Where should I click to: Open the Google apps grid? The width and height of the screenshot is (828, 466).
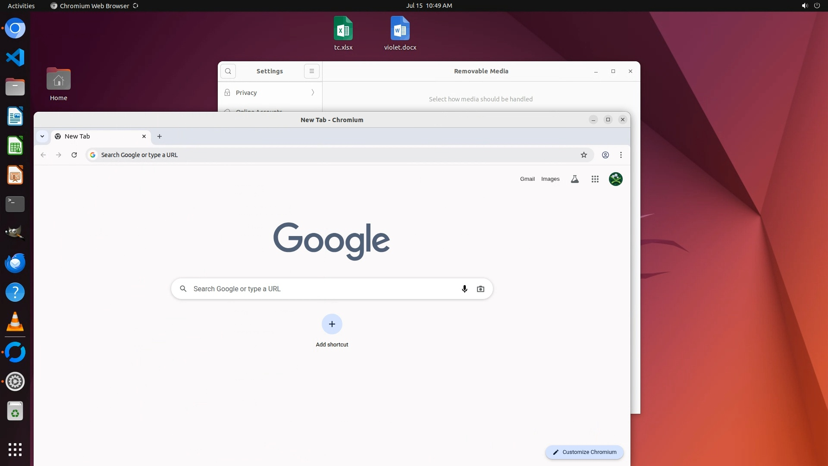pyautogui.click(x=595, y=179)
